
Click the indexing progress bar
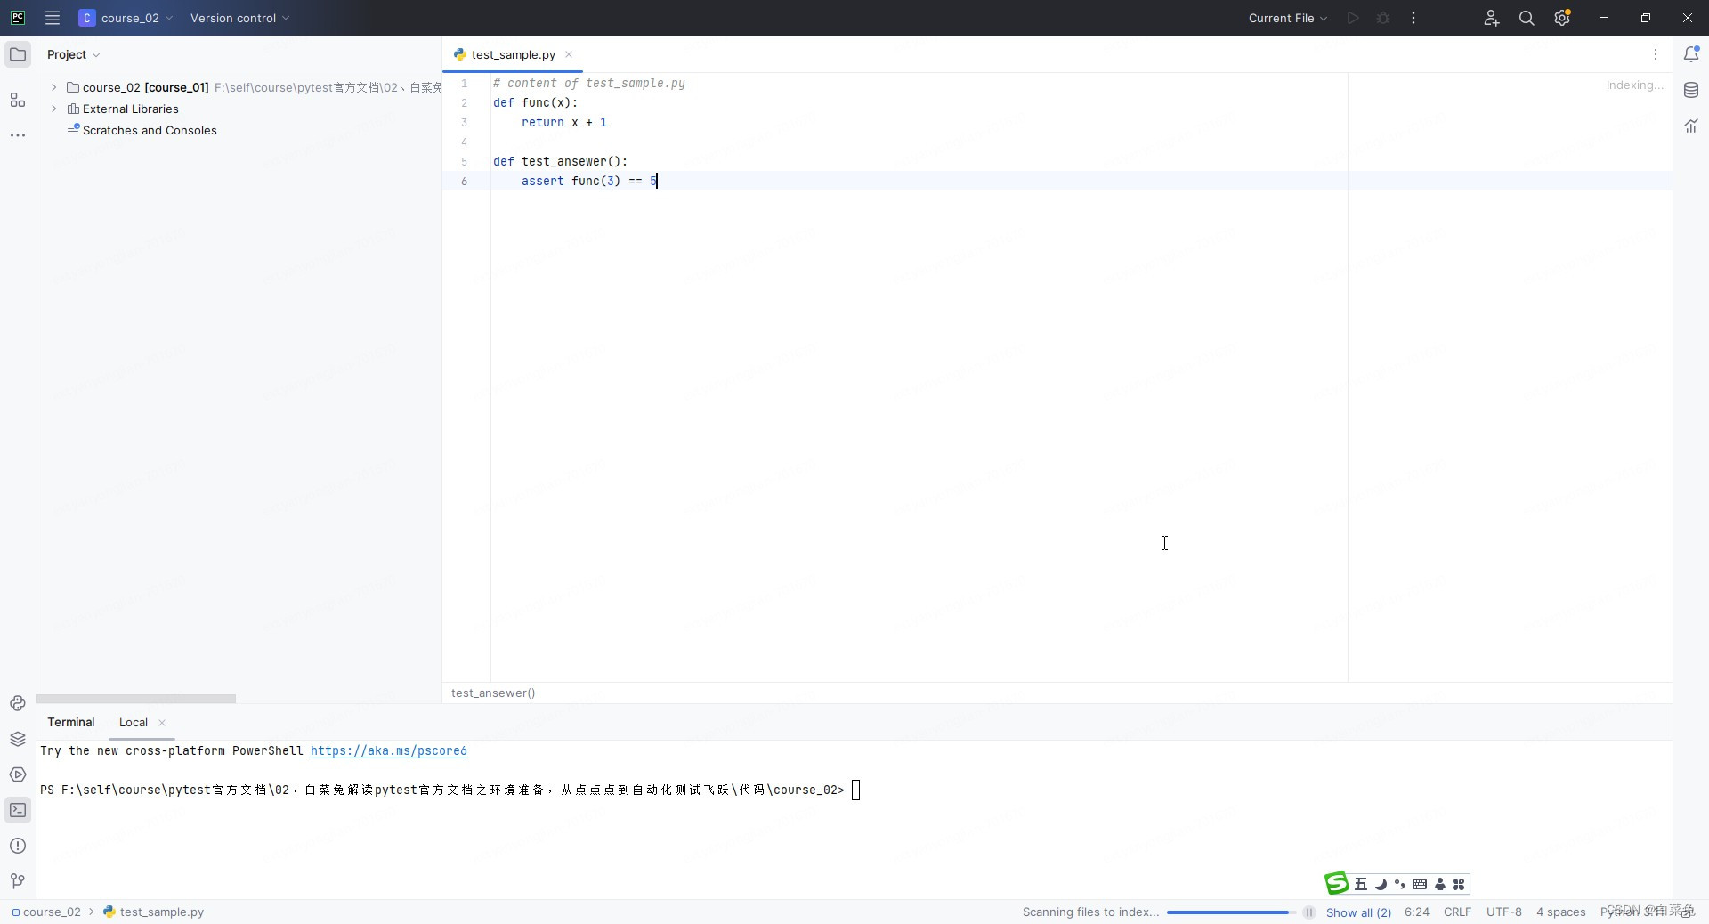pyautogui.click(x=1232, y=912)
